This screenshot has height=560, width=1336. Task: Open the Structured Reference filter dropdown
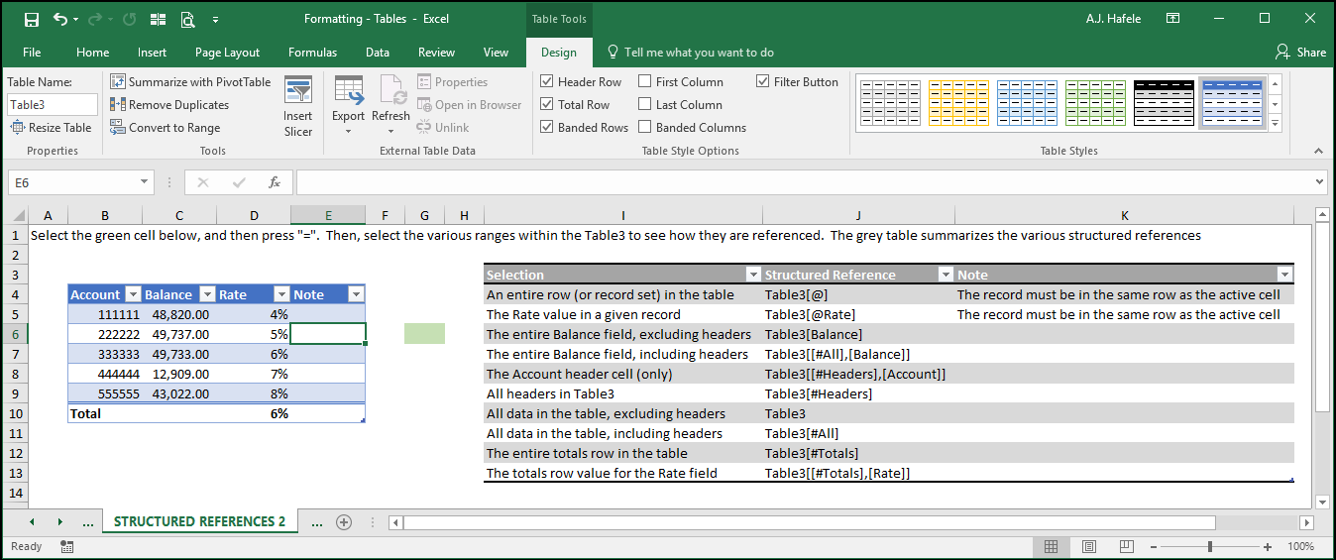click(946, 275)
